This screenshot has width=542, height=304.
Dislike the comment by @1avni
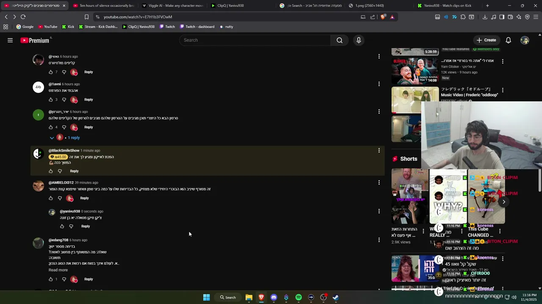click(x=64, y=100)
